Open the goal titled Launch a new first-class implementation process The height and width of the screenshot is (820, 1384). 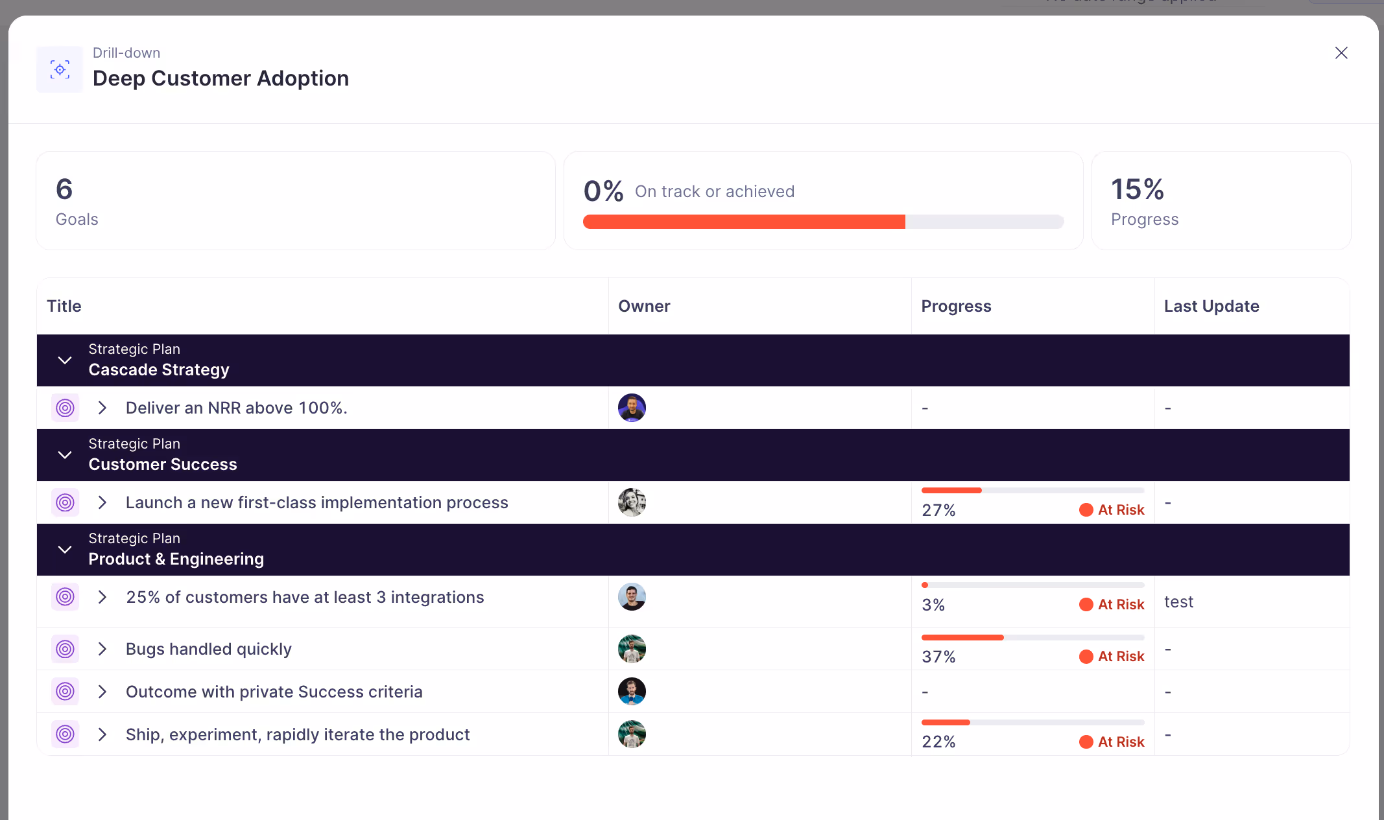(x=317, y=502)
